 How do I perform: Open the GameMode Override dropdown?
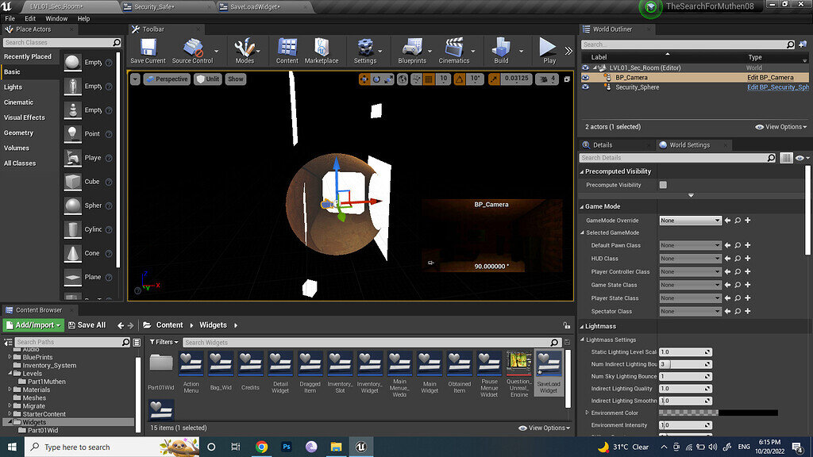click(x=690, y=221)
